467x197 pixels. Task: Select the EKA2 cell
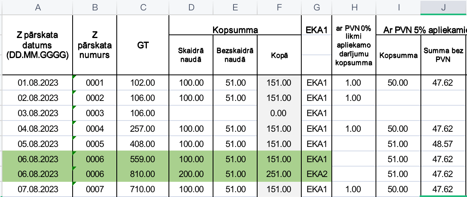317,174
